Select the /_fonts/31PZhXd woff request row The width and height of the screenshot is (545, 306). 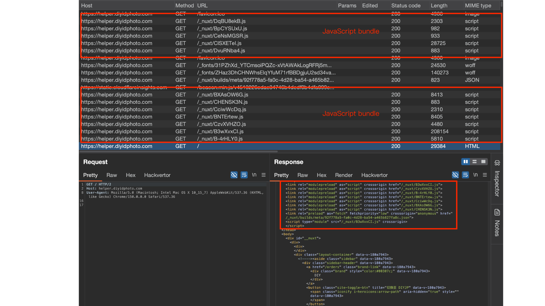point(290,65)
